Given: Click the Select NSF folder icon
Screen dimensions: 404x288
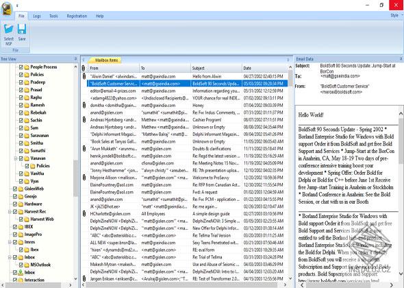Looking at the screenshot, I should 8,29.
